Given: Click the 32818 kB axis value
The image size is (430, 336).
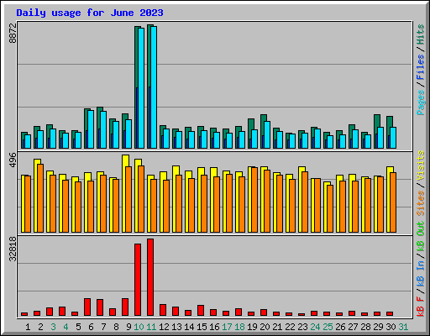Looking at the screenshot, I should click(x=13, y=249).
